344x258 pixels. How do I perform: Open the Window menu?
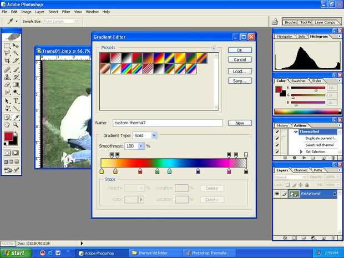click(92, 12)
